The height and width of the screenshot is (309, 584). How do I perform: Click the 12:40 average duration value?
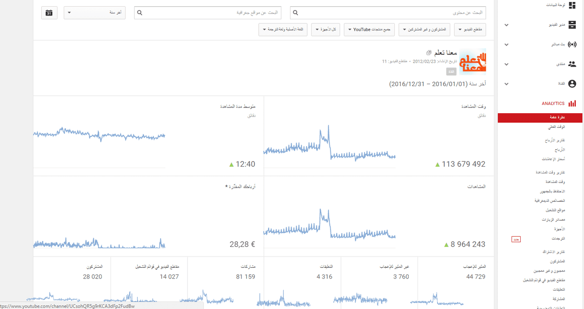[246, 164]
